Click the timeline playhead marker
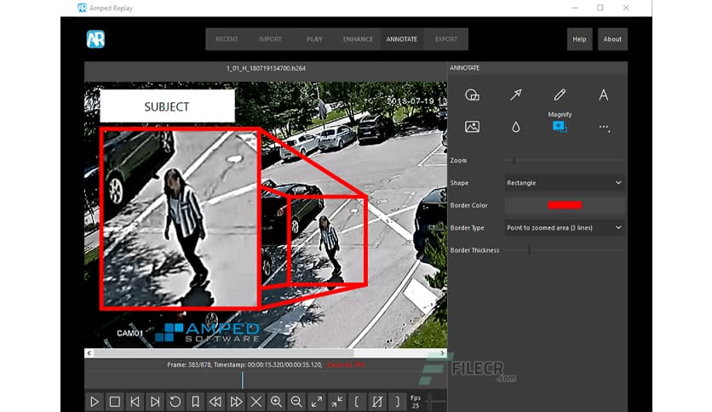 coord(243,381)
